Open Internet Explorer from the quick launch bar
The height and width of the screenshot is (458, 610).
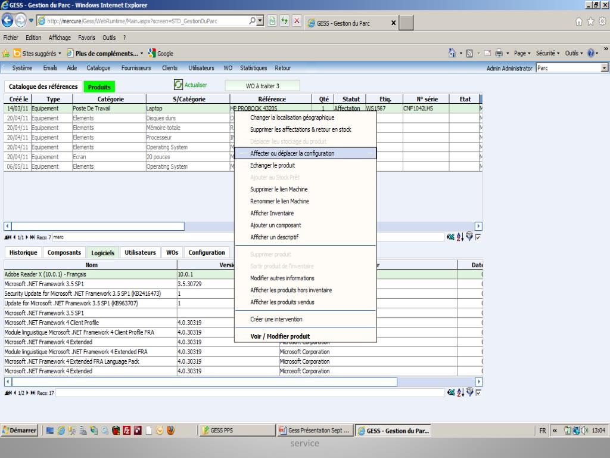click(61, 431)
